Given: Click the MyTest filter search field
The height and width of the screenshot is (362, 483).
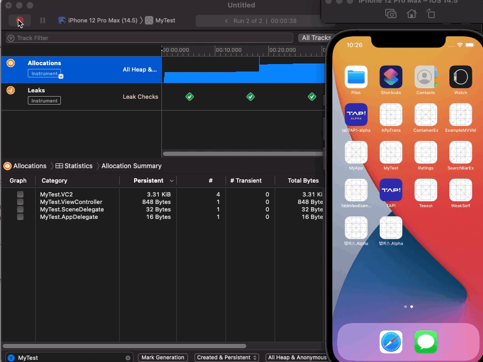Looking at the screenshot, I should pyautogui.click(x=69, y=358).
